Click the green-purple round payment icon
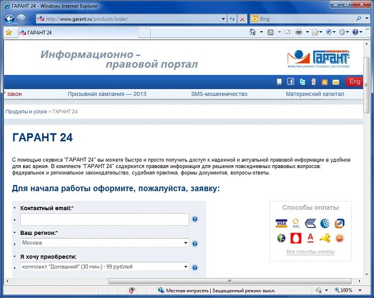 pyautogui.click(x=281, y=238)
